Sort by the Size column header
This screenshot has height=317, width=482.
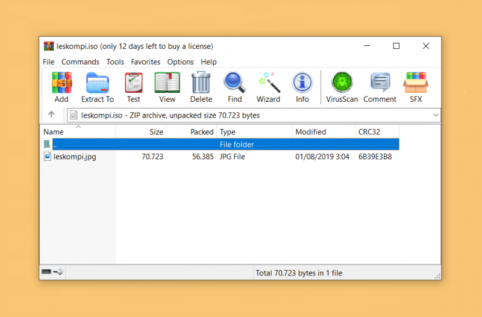(x=141, y=131)
